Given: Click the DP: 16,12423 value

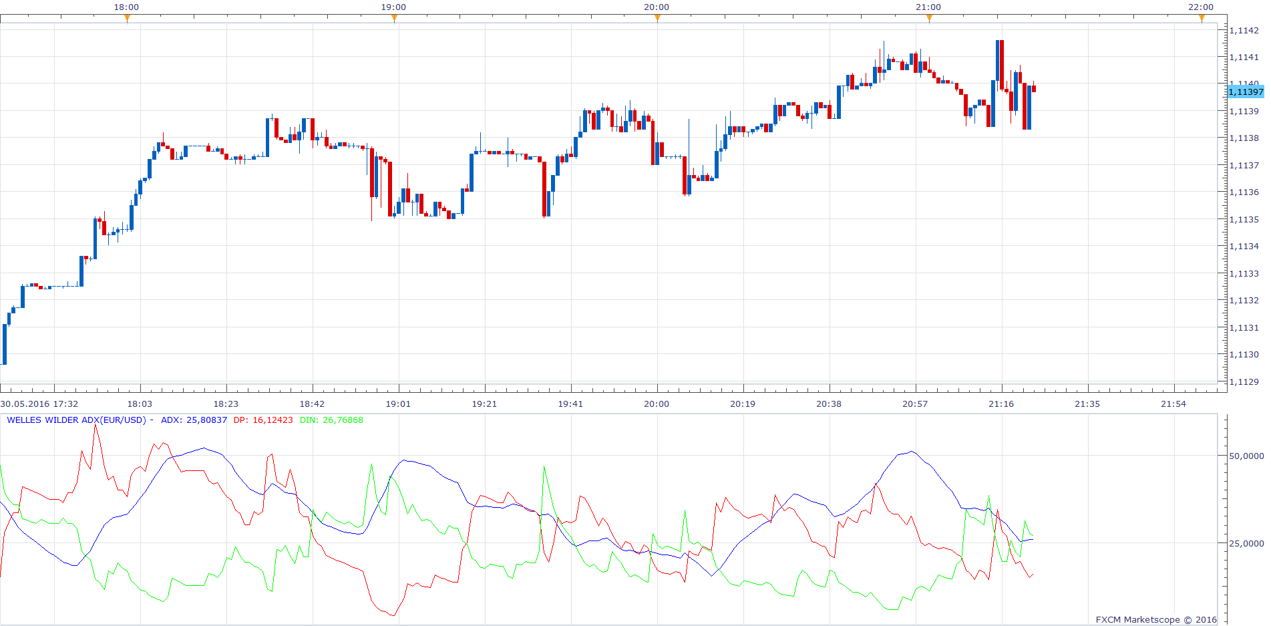Looking at the screenshot, I should coord(263,420).
